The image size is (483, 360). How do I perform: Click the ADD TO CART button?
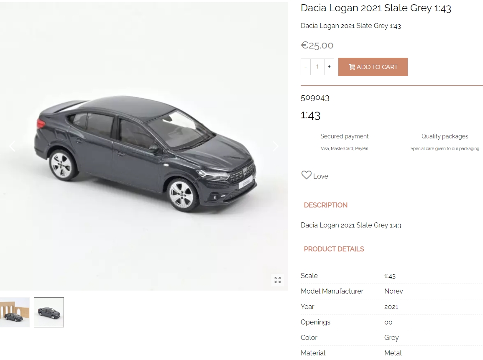coord(373,67)
